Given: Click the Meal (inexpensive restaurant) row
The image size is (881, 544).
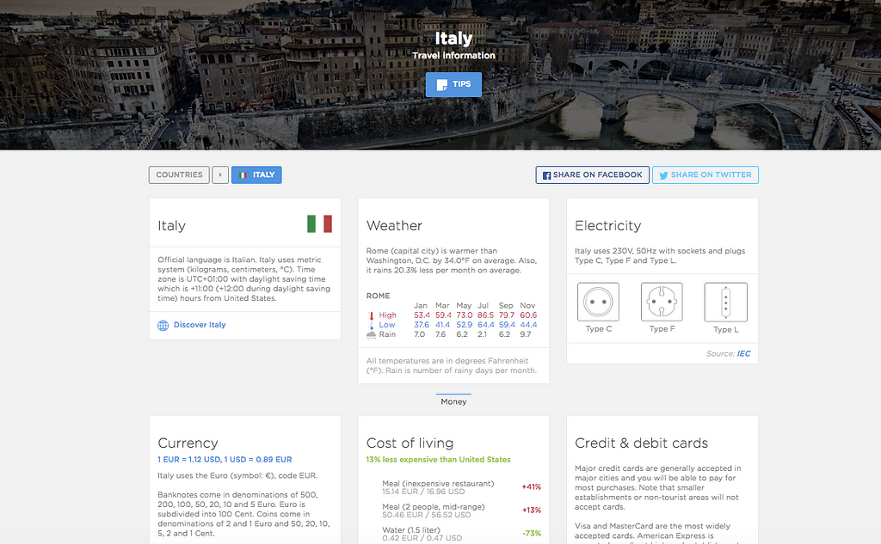Looking at the screenshot, I should click(453, 486).
